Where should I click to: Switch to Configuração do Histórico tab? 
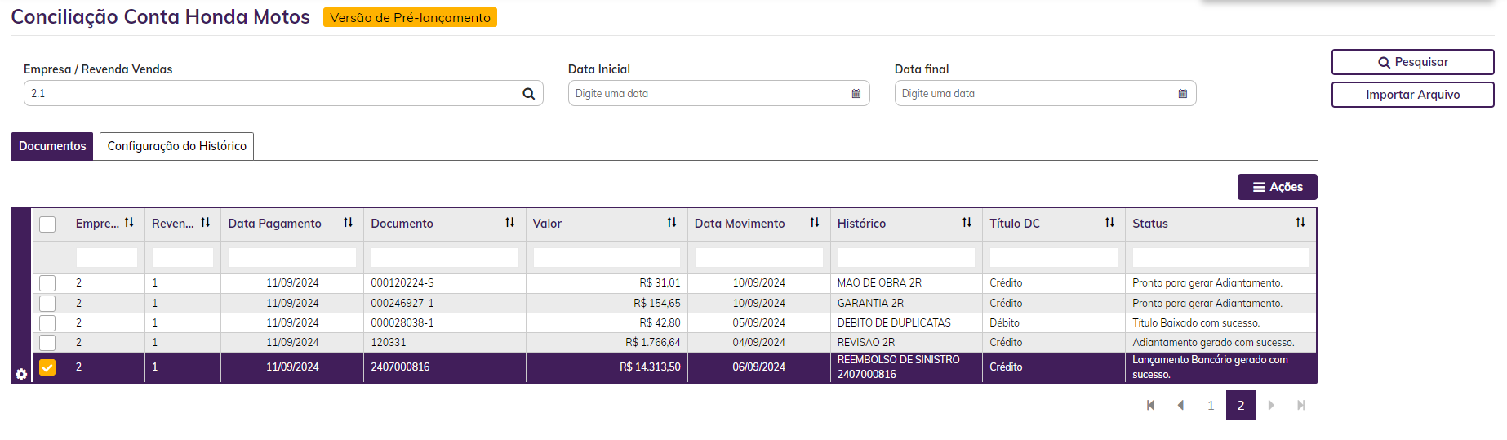click(176, 146)
